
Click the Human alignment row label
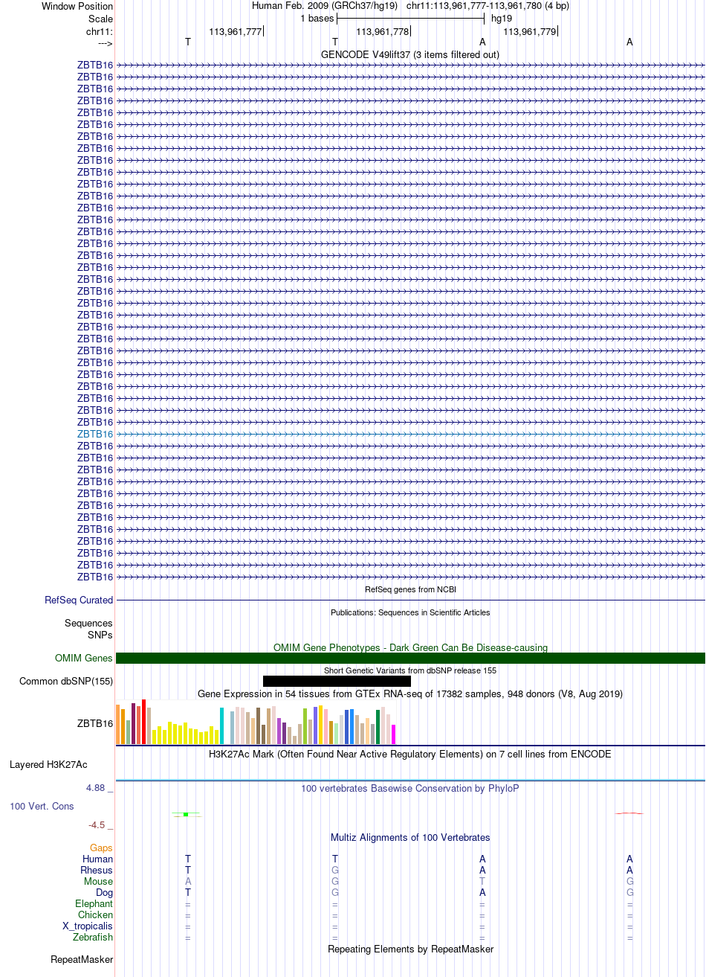97,859
